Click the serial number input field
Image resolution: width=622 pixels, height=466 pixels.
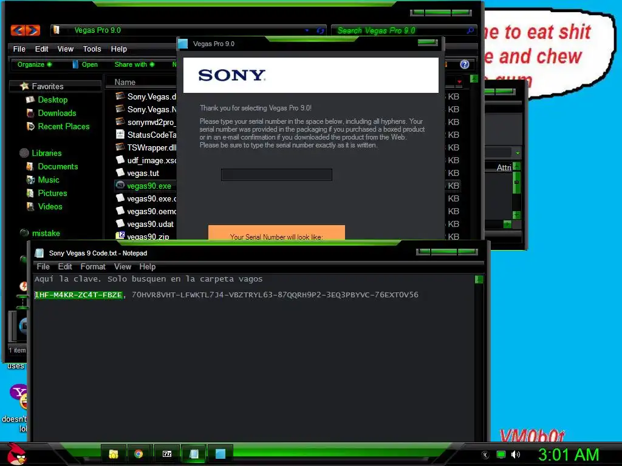coord(276,174)
